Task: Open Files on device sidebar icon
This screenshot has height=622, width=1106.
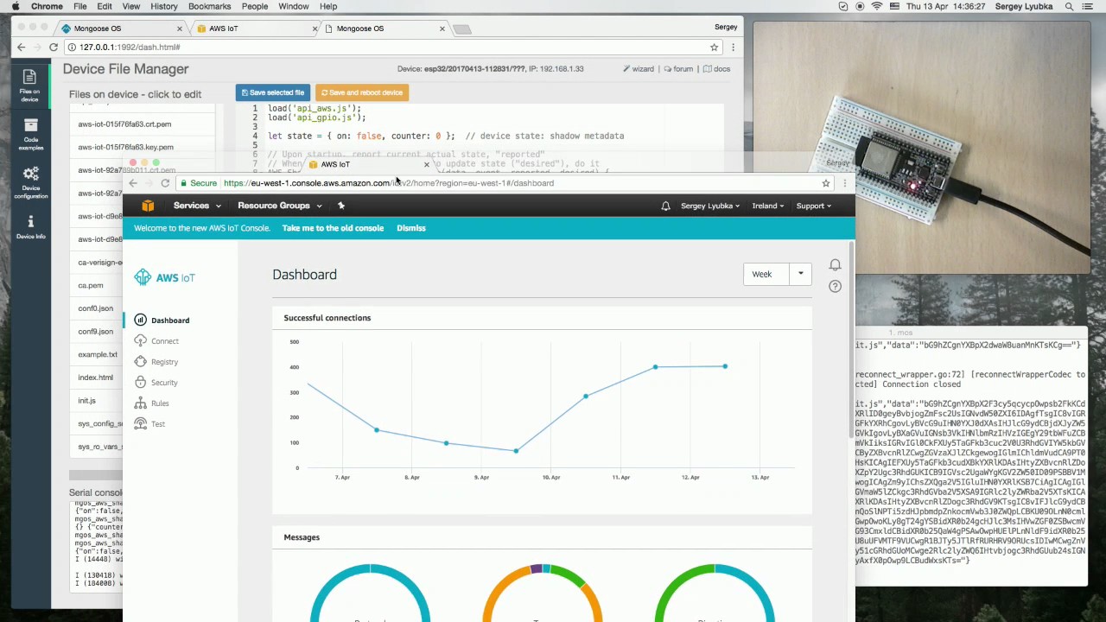Action: coord(29,85)
